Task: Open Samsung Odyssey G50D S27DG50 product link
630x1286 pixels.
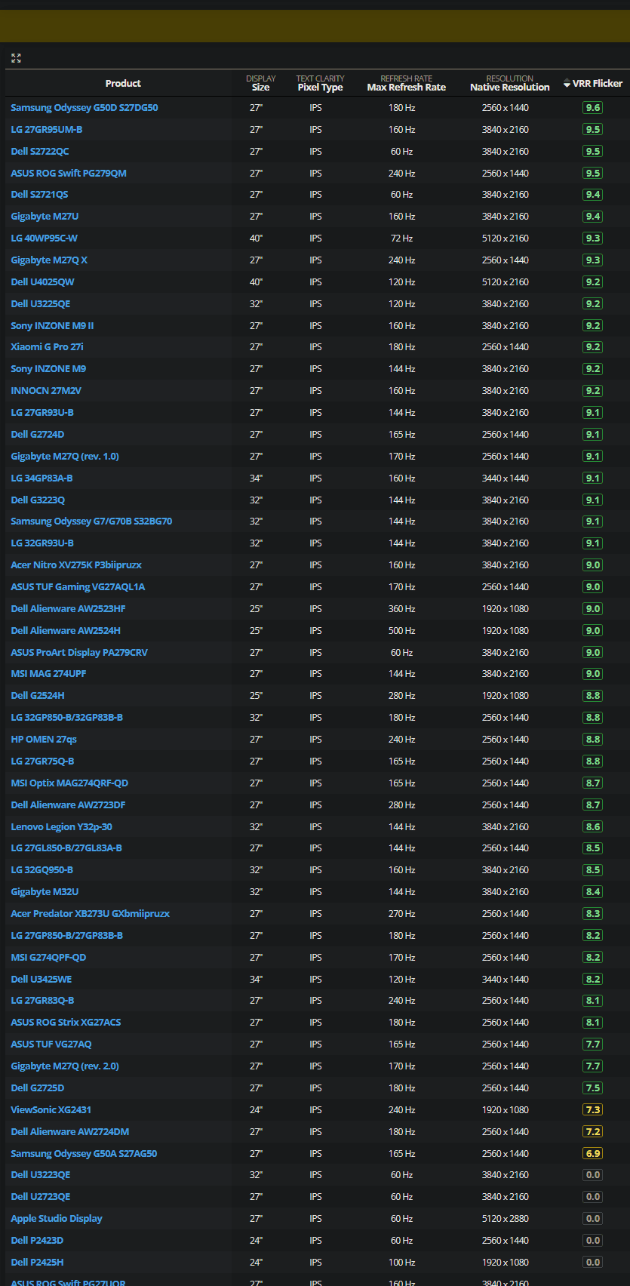Action: tap(85, 108)
